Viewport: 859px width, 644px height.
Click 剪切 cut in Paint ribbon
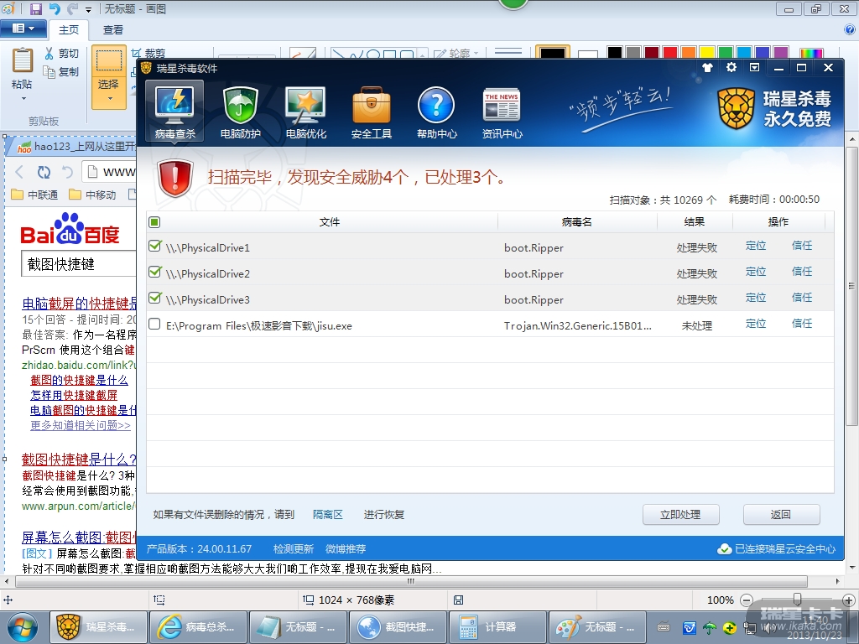(61, 53)
